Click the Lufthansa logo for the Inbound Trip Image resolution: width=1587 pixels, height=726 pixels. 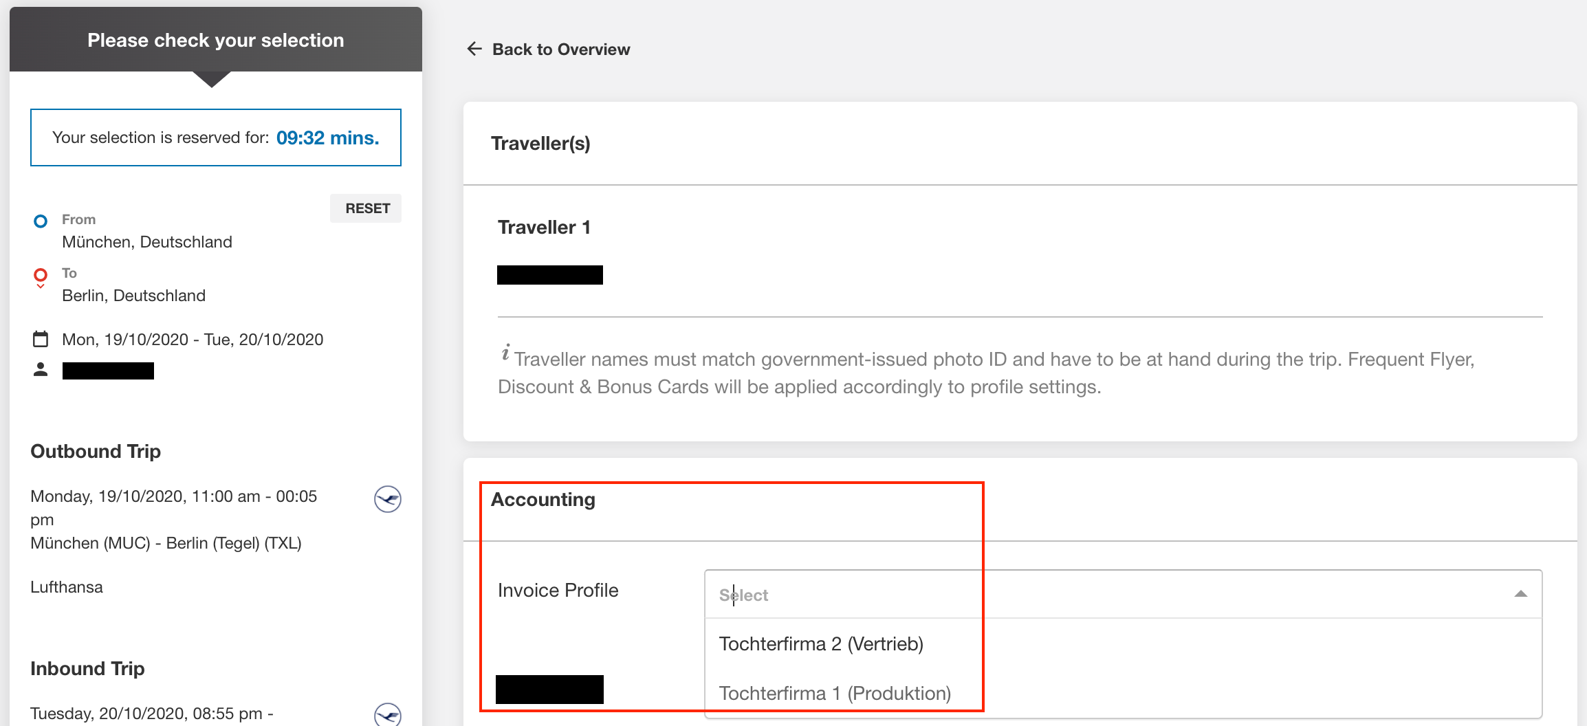click(x=388, y=714)
